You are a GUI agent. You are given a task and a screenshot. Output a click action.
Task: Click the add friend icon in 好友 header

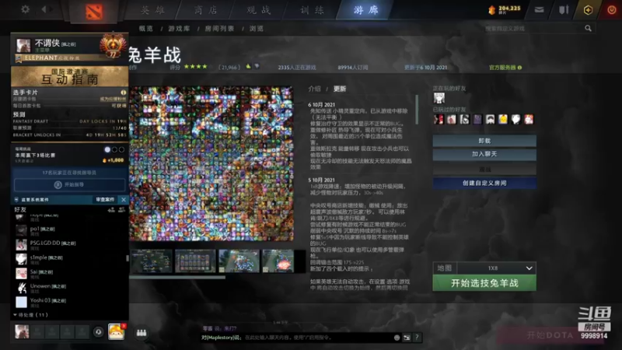click(x=111, y=209)
